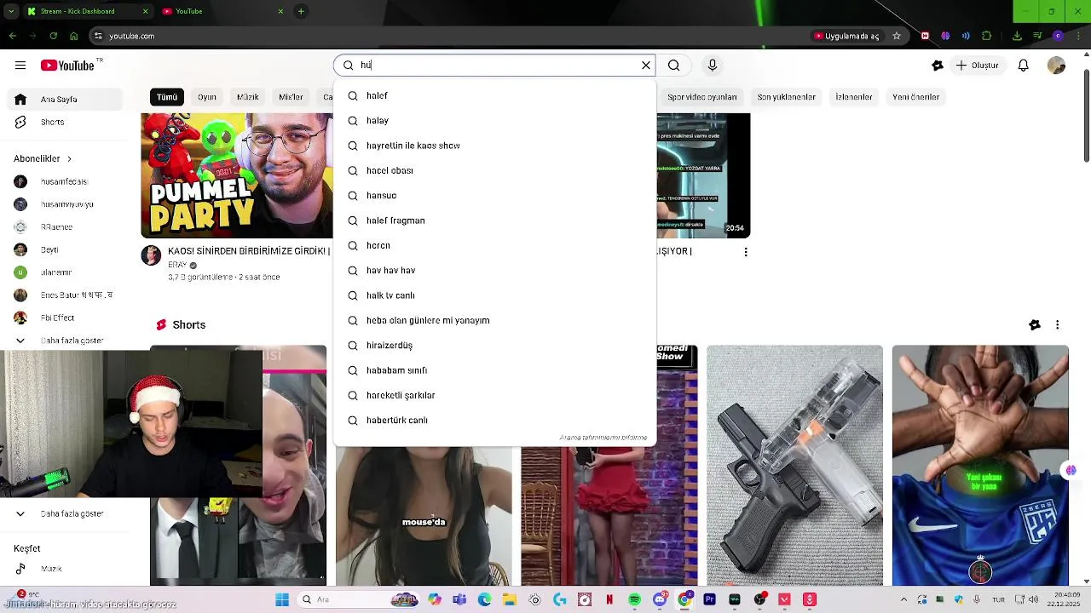Select the Mix'ler filter chip
The image size is (1091, 613).
[291, 97]
